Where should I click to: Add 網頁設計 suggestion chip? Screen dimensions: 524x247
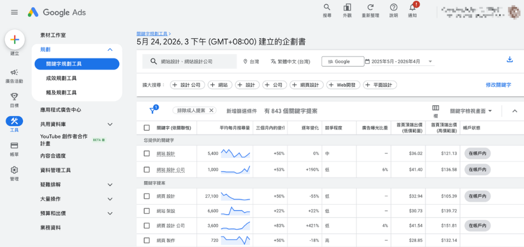tap(307, 85)
